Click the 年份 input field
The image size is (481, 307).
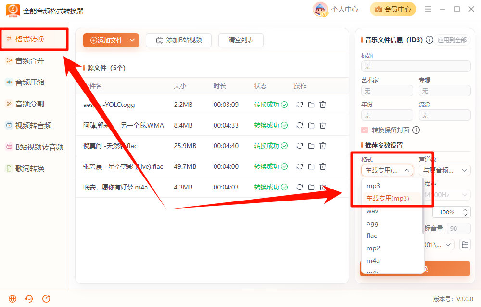[387, 115]
